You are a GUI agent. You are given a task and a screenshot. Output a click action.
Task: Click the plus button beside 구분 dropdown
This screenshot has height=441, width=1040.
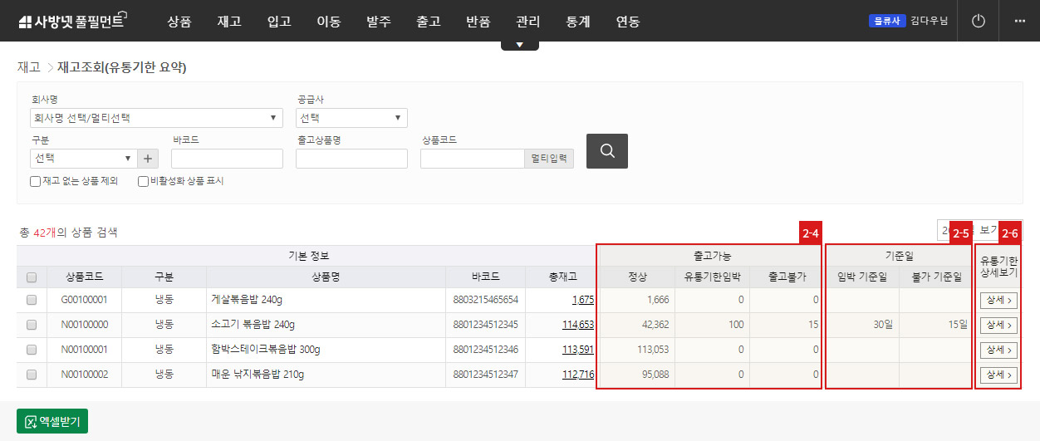tap(148, 159)
